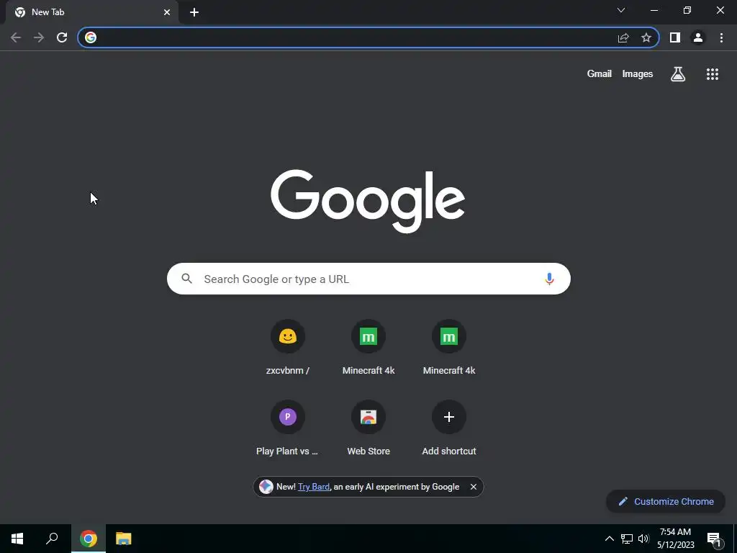The width and height of the screenshot is (737, 553).
Task: Click the browser forward arrow
Action: [x=39, y=37]
